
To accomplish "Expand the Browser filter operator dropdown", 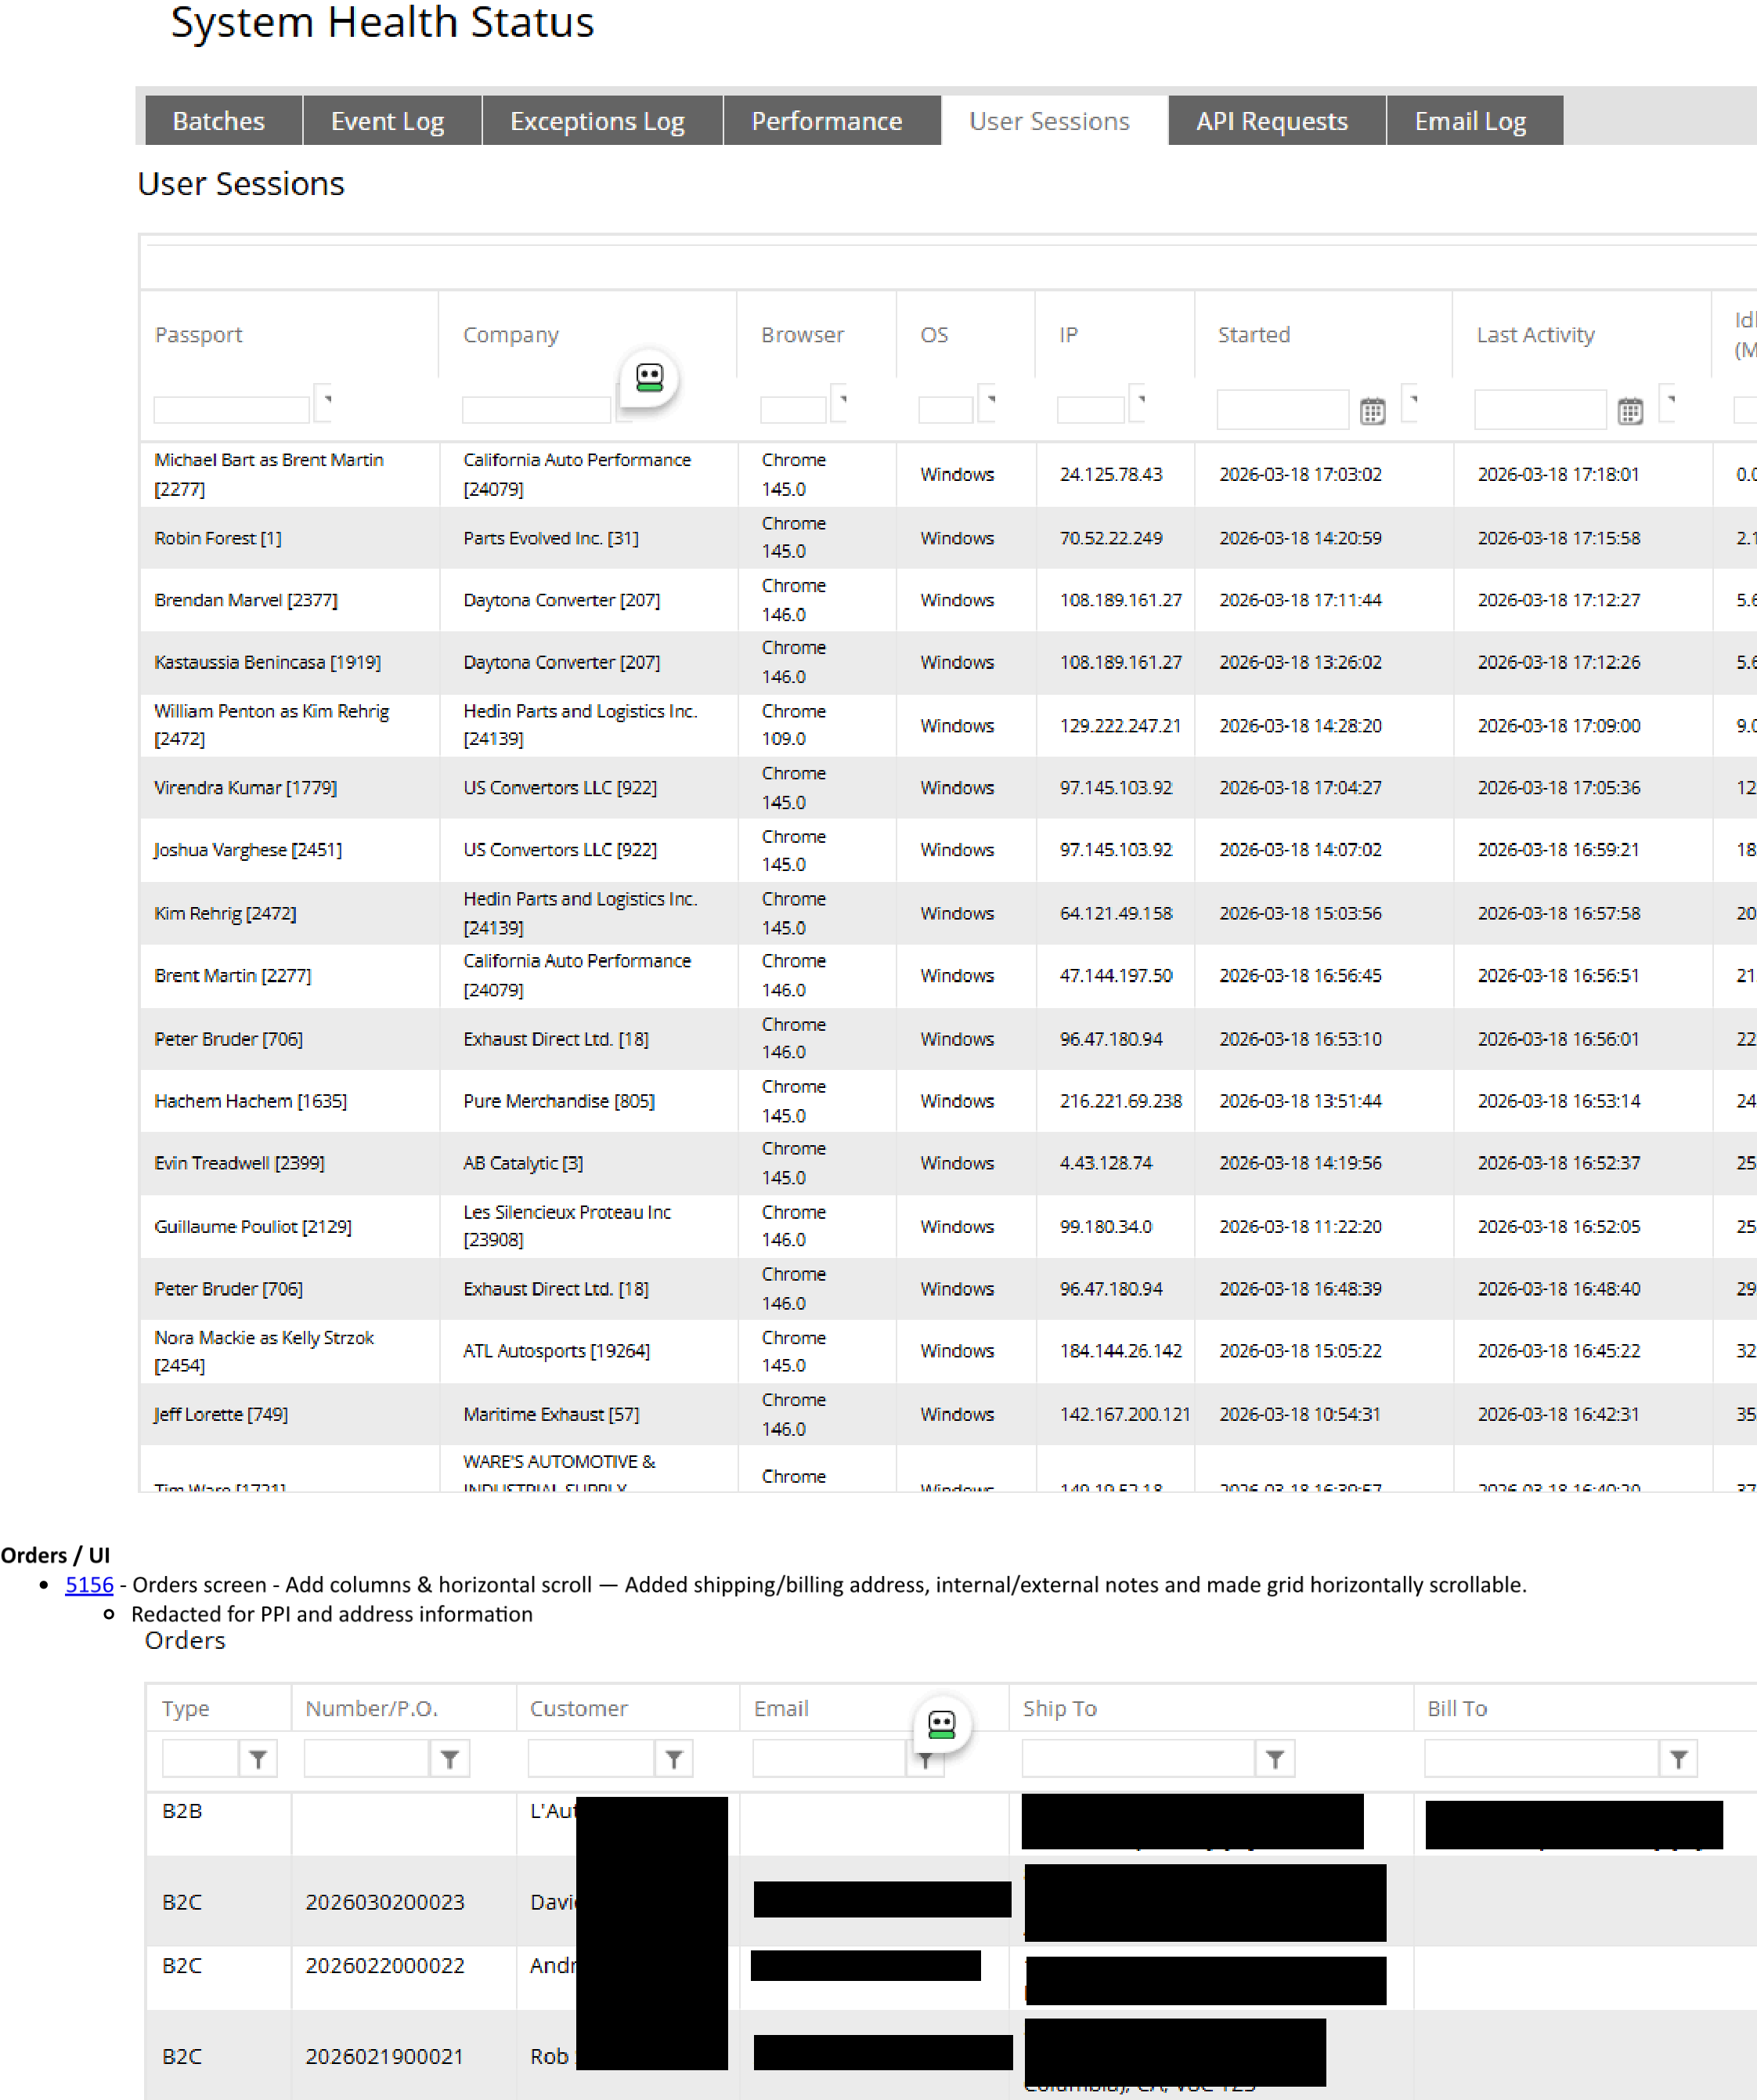I will 840,403.
